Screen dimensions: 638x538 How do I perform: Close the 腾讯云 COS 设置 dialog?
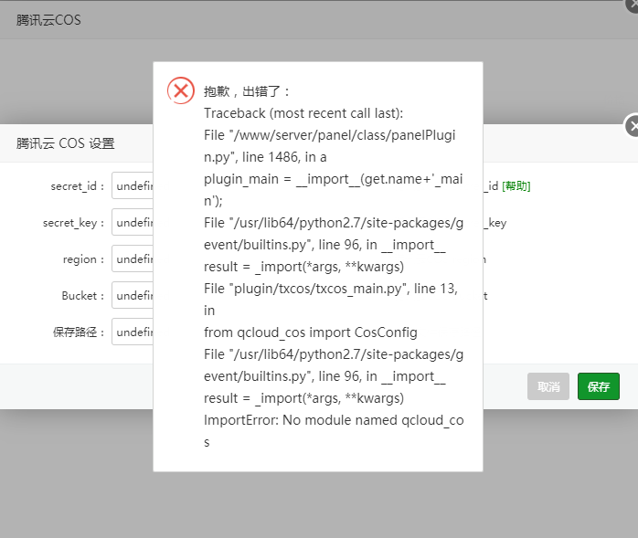[633, 126]
